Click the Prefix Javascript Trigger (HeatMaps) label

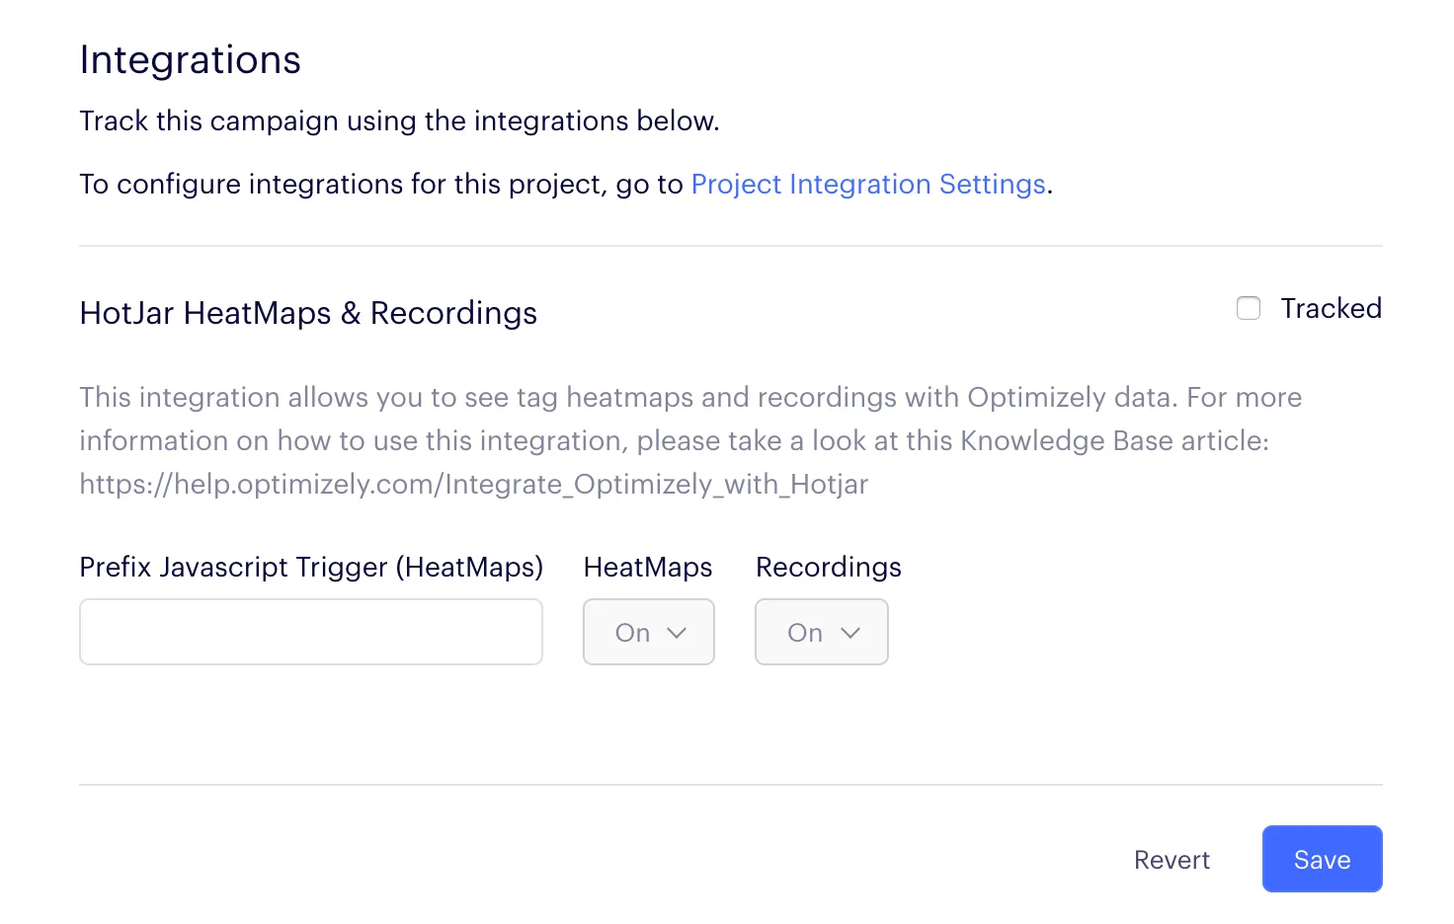[311, 568]
